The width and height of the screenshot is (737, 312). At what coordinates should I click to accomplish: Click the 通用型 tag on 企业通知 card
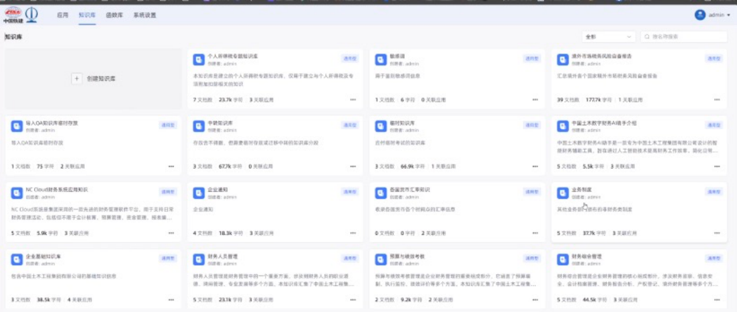(x=350, y=192)
